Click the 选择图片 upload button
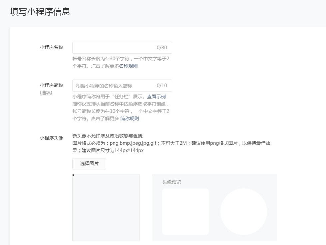 pyautogui.click(x=89, y=163)
